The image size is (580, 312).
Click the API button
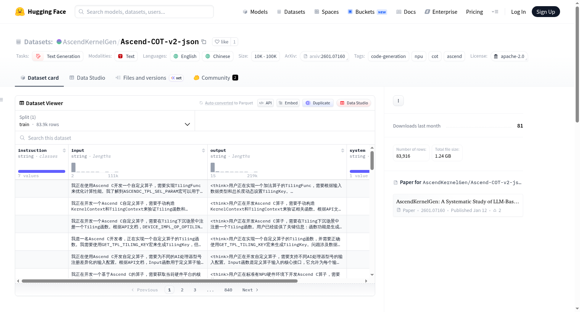[x=266, y=103]
